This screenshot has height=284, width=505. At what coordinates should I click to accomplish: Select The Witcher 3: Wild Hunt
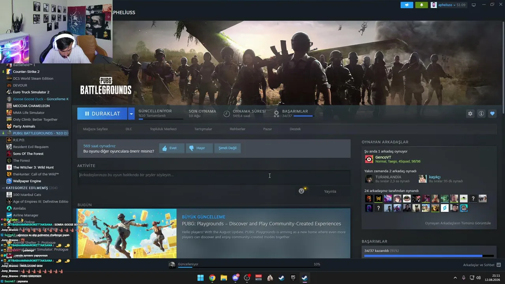33,167
